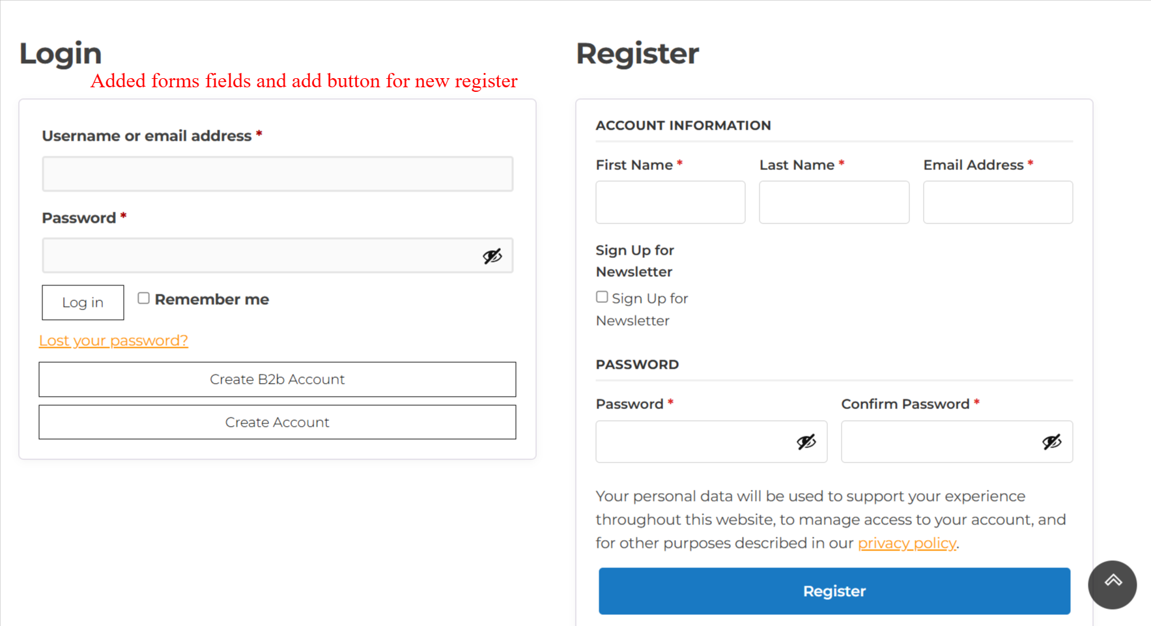Check Sign Up for Newsletter
The height and width of the screenshot is (626, 1151).
(601, 296)
